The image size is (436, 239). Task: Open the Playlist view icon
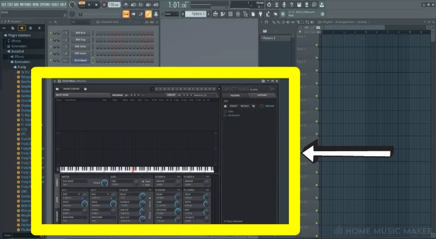pyautogui.click(x=216, y=14)
